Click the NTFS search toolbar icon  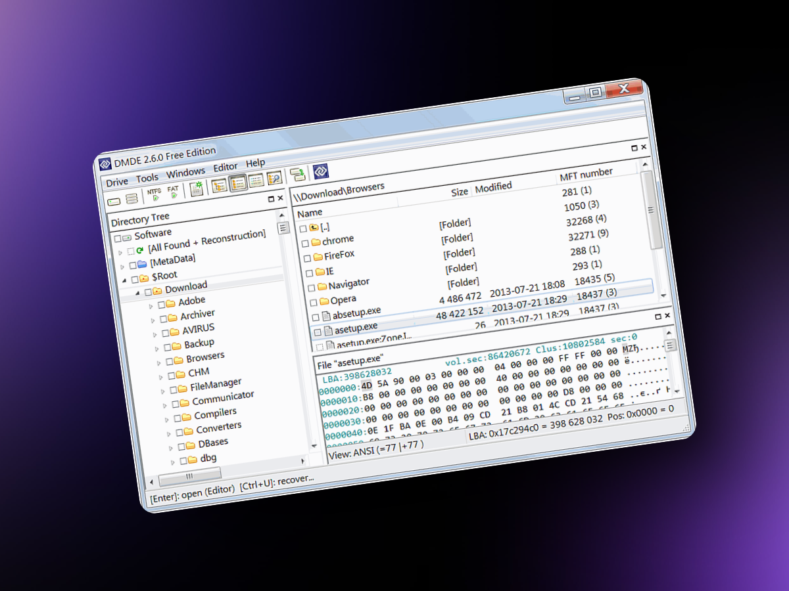pos(155,194)
